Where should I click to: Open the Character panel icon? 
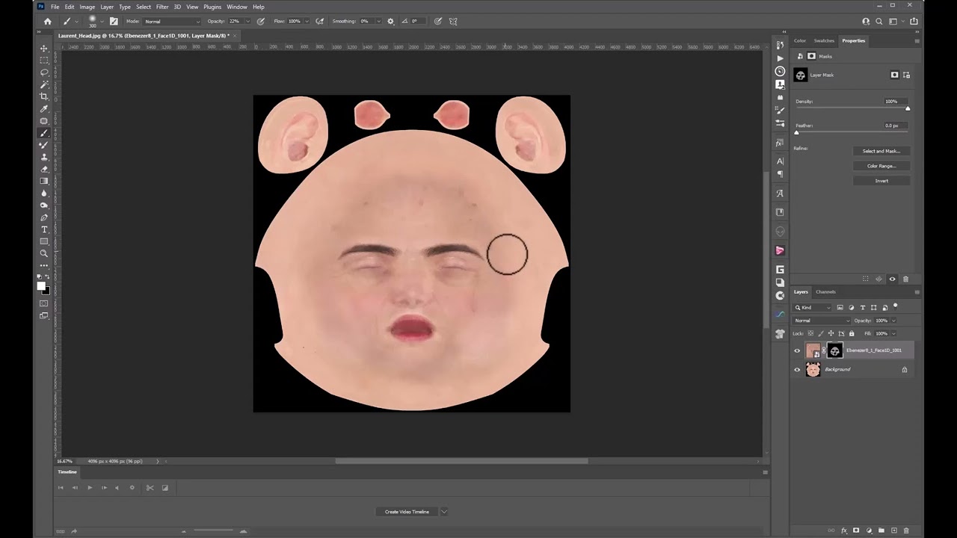[780, 161]
